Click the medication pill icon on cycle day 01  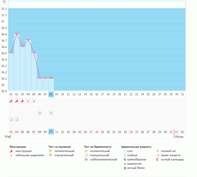coord(11,119)
